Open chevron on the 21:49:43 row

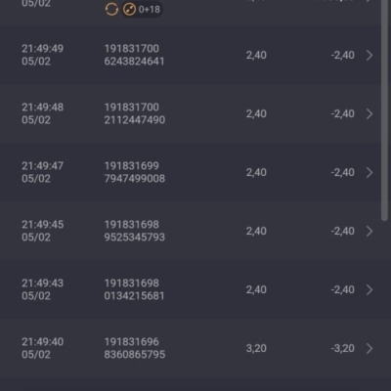[x=369, y=289]
